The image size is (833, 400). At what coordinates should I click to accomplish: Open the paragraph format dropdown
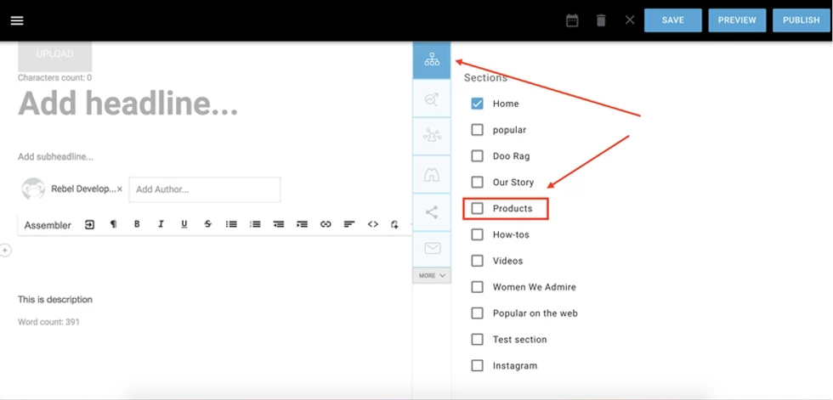(113, 224)
